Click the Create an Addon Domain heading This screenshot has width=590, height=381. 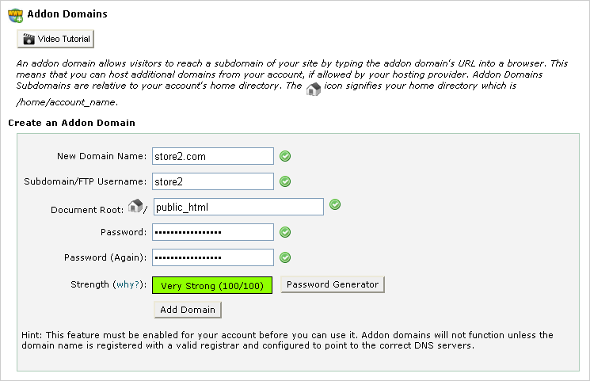click(71, 123)
